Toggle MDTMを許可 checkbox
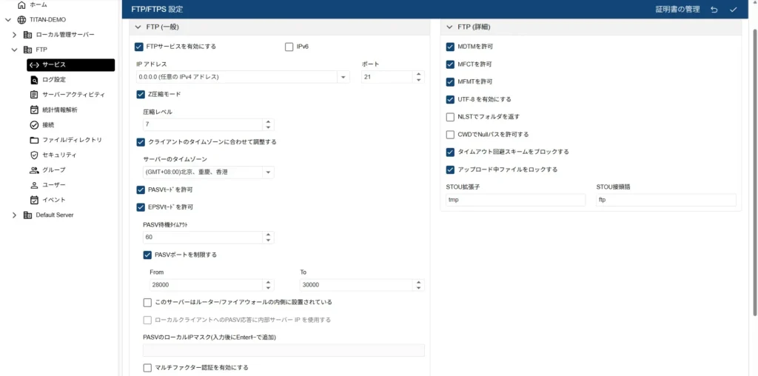The width and height of the screenshot is (758, 376). [451, 47]
